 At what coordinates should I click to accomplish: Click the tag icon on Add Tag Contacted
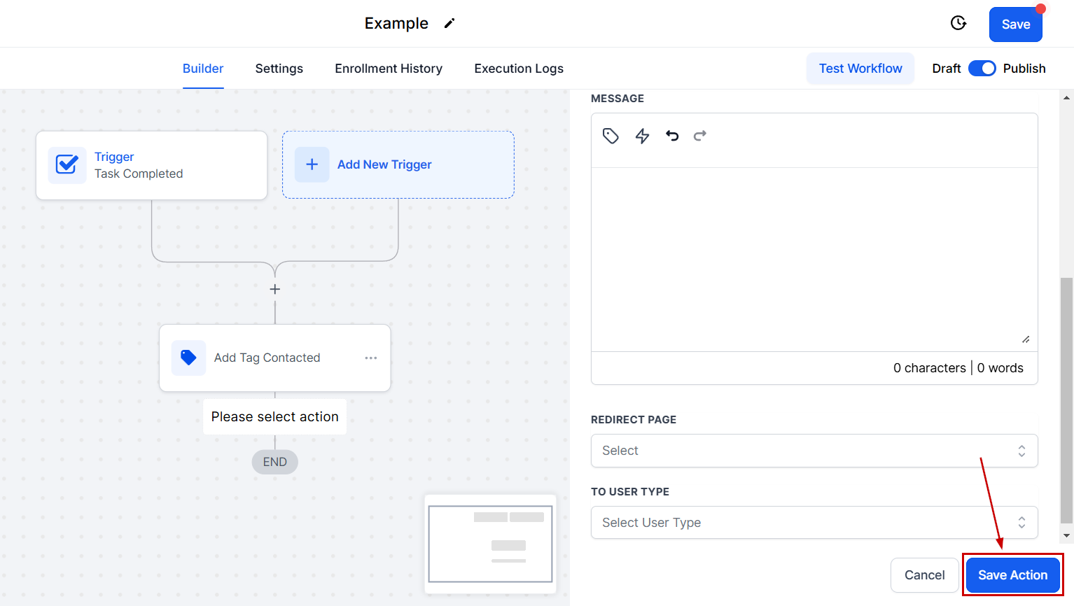188,358
